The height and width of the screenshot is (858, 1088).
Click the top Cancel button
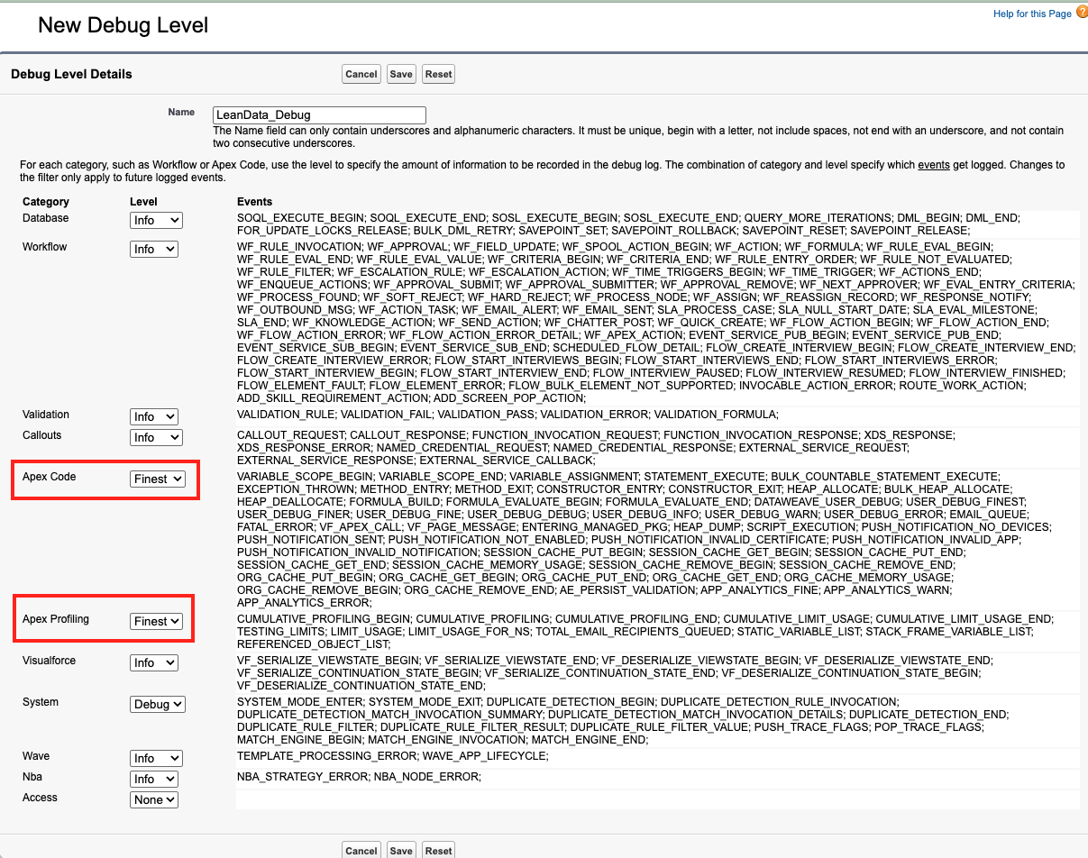coord(361,74)
